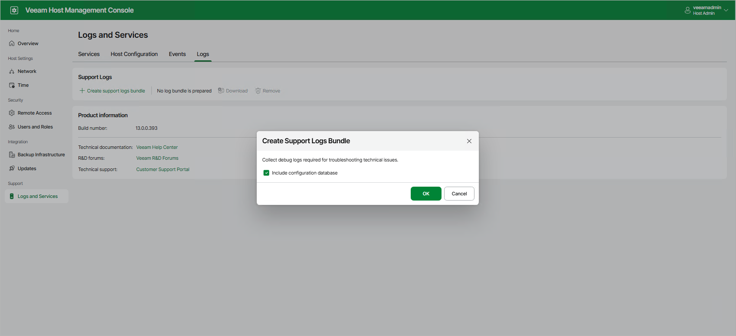This screenshot has height=336, width=736.
Task: Confirm with the OK button
Action: pyautogui.click(x=426, y=194)
